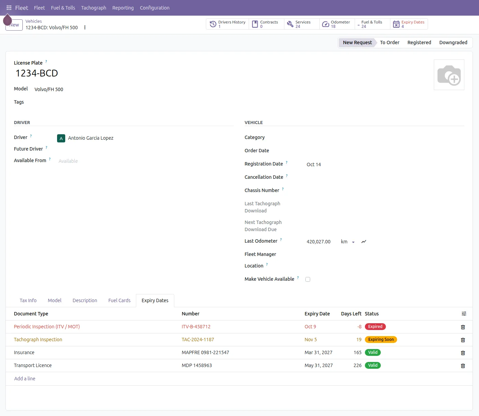
Task: Set the vehicle status to To Order
Action: click(x=390, y=42)
